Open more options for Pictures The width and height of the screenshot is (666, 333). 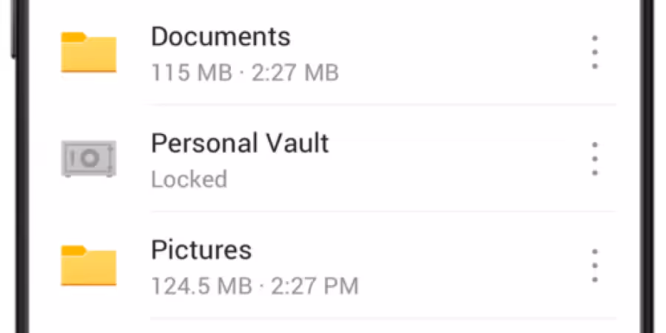click(x=595, y=266)
